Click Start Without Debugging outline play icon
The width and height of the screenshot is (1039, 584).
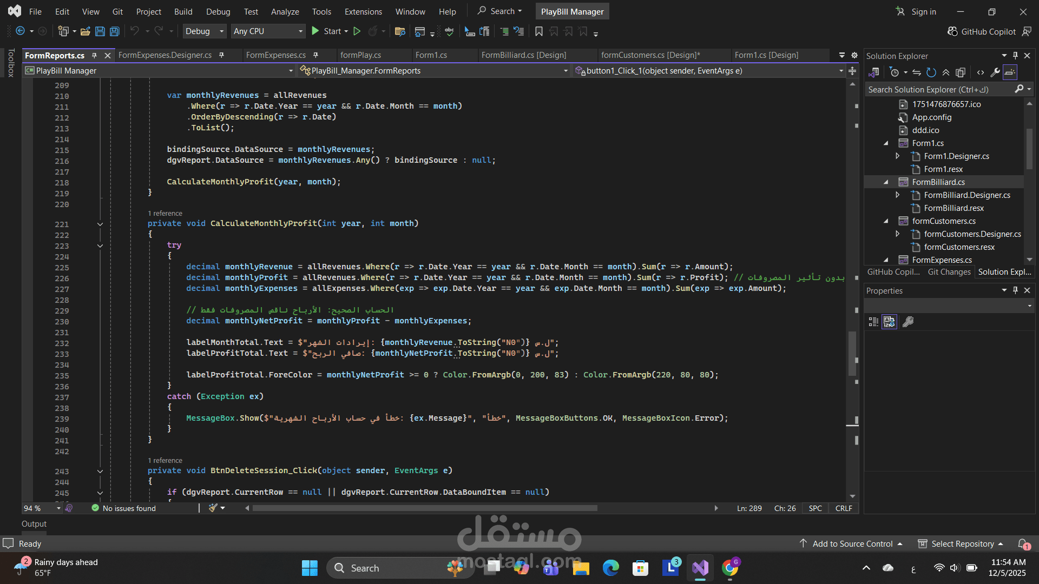pyautogui.click(x=357, y=31)
